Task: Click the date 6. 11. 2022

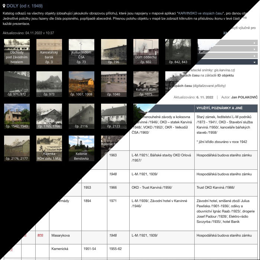Action: pyautogui.click(x=205, y=97)
